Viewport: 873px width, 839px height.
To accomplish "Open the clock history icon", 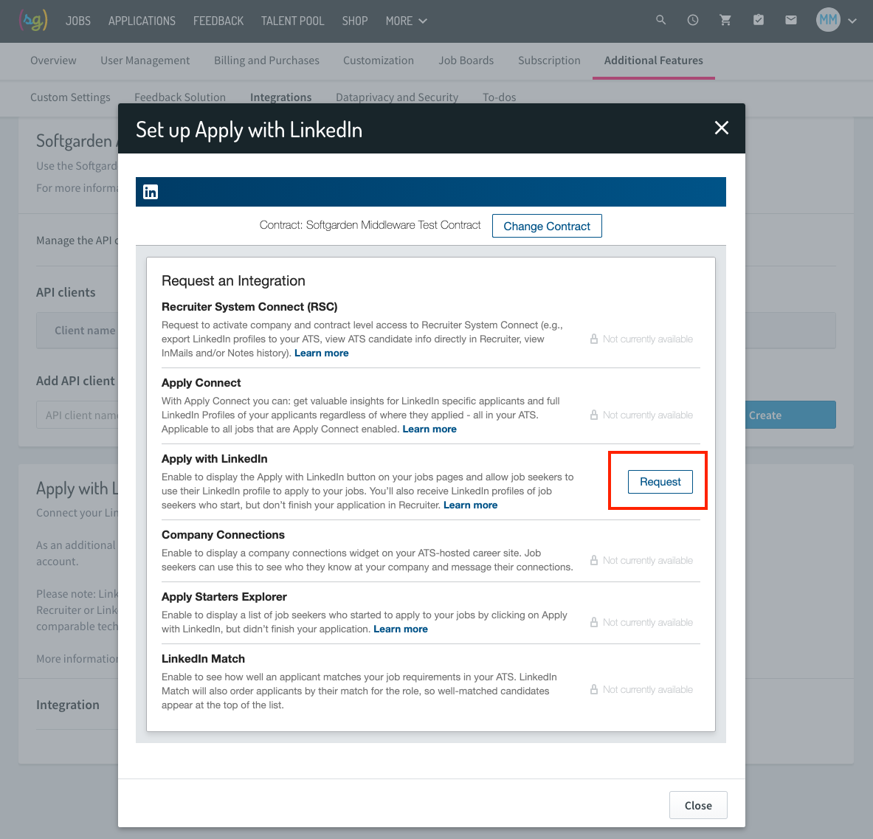I will pyautogui.click(x=693, y=20).
